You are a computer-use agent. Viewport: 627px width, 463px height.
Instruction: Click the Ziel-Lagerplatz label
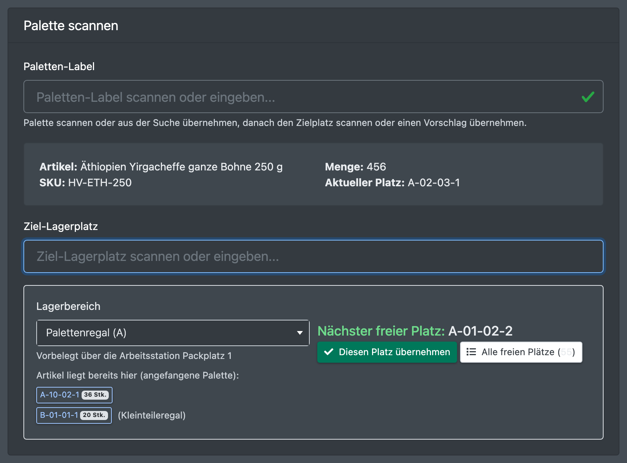tap(61, 227)
